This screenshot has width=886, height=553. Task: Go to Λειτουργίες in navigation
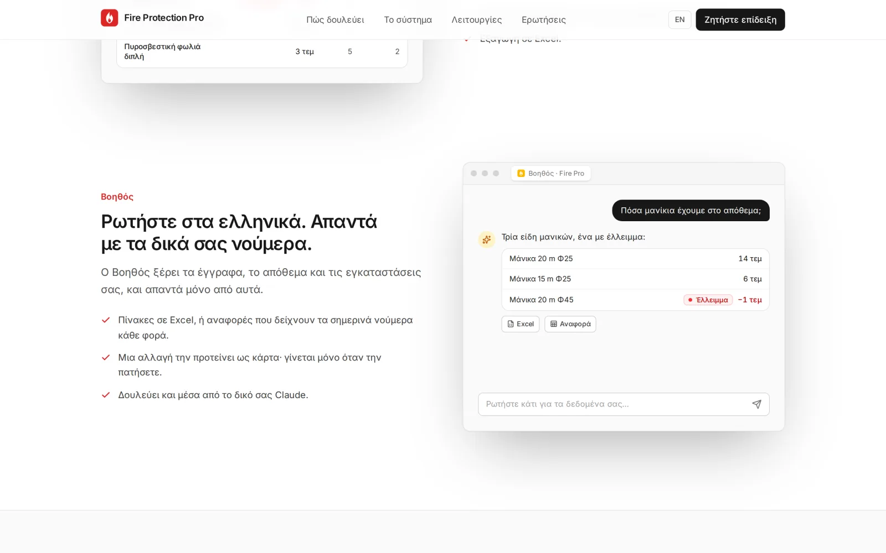[477, 20]
